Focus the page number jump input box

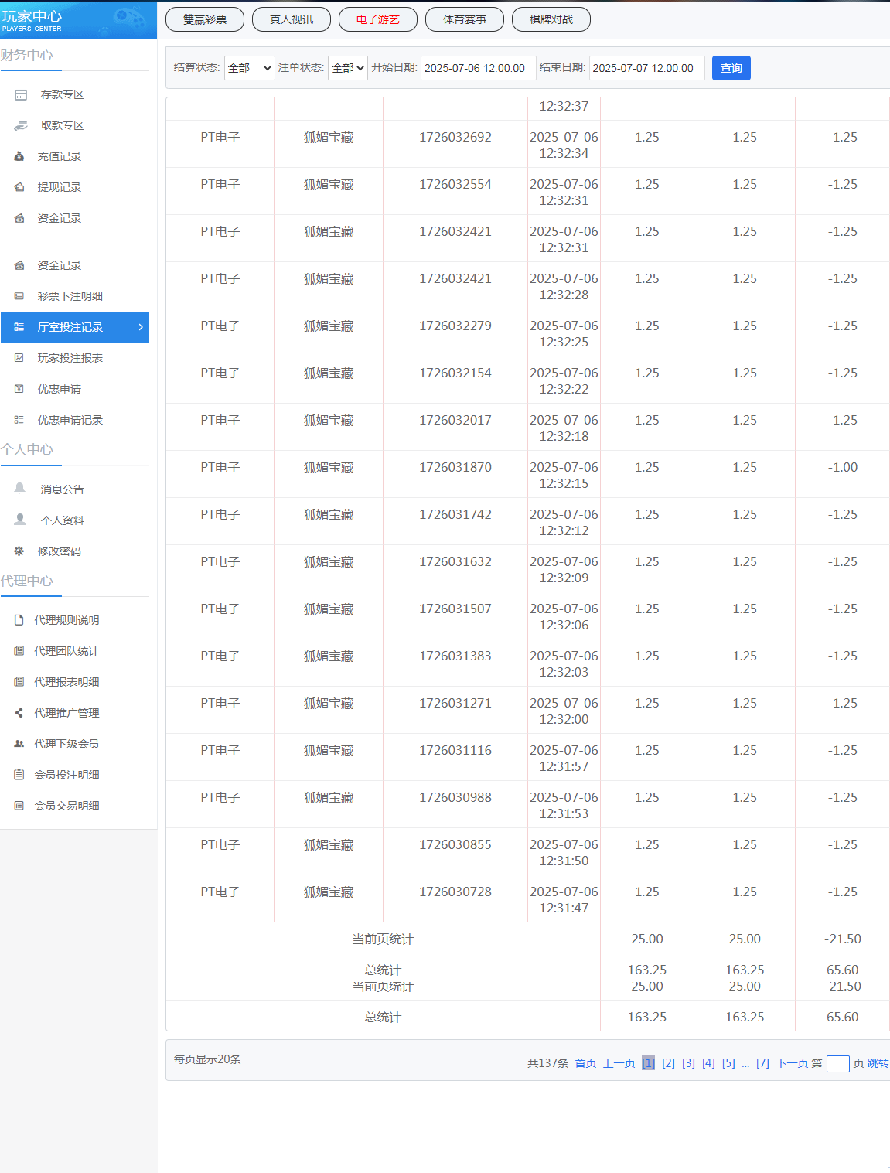click(x=837, y=1064)
